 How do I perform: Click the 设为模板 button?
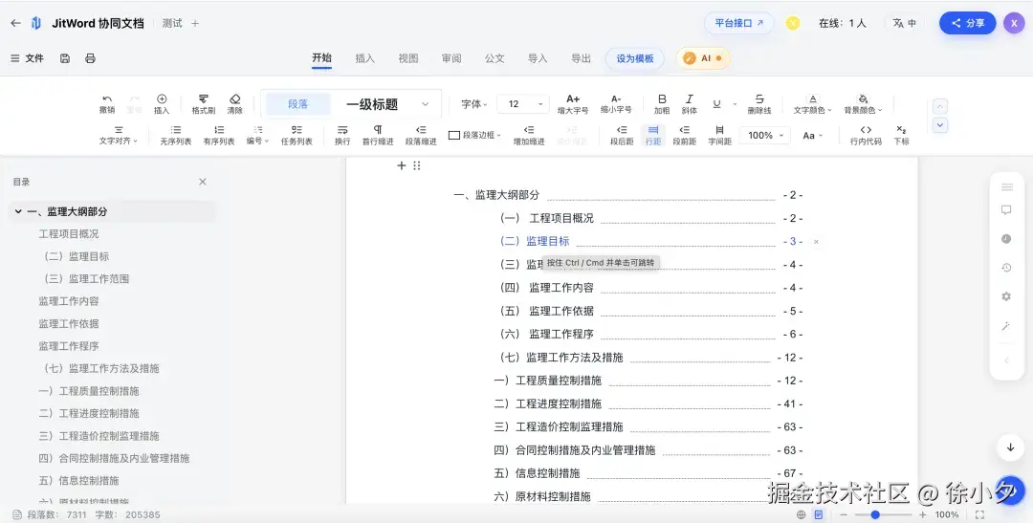pyautogui.click(x=635, y=58)
